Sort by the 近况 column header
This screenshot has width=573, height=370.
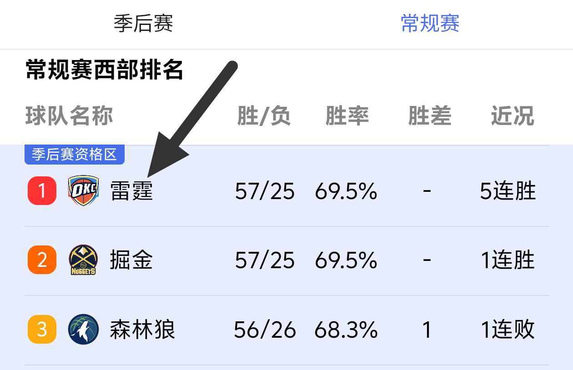click(x=512, y=116)
